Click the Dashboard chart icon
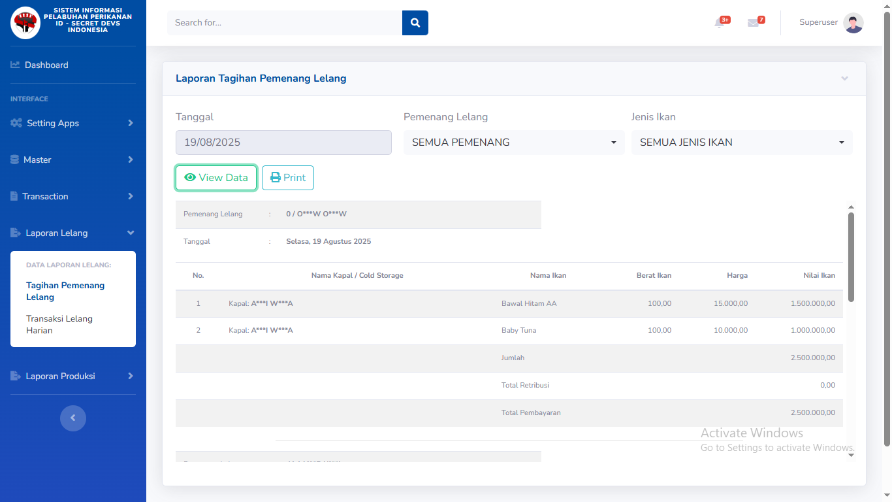892x502 pixels. [16, 65]
